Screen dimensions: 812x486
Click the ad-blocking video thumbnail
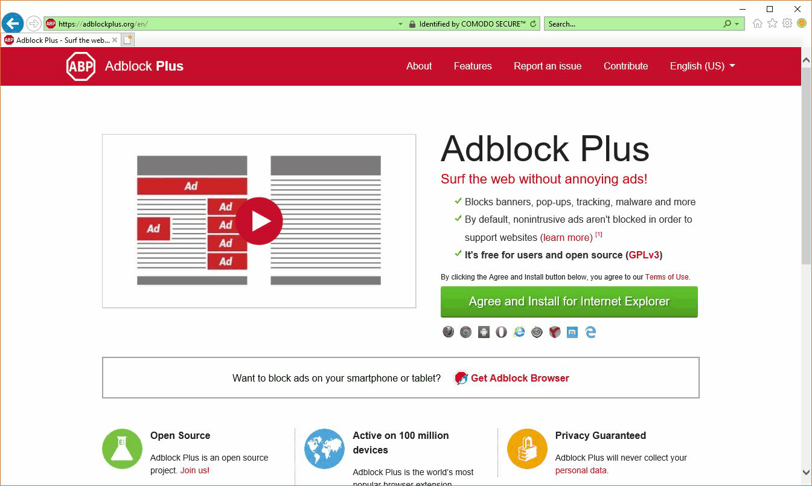(x=259, y=221)
